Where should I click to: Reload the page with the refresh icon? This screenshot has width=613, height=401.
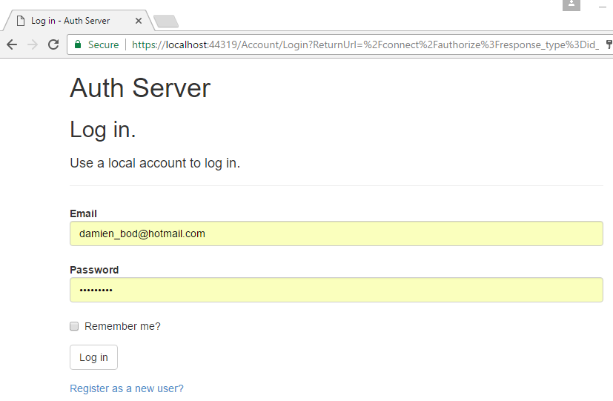point(53,44)
